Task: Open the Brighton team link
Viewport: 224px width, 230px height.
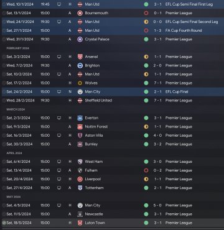Action: 92,65
